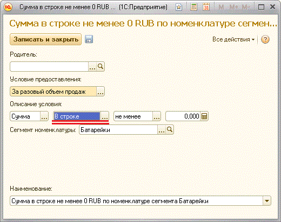
Task: Open the calculator icon in the title bar
Action: 193,7
